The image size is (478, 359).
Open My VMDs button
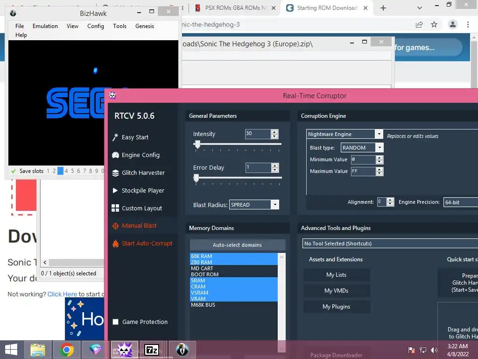tap(337, 291)
